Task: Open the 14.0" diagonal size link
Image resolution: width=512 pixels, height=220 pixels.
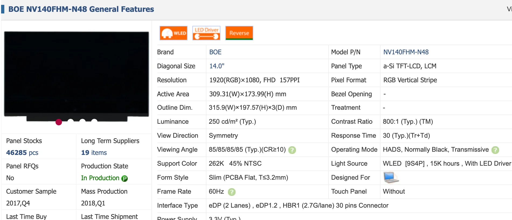Action: tap(217, 66)
